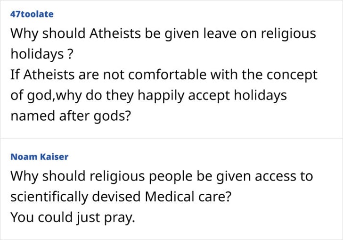Click the line 'named after gods?'
The width and height of the screenshot is (343, 240).
tap(71, 116)
